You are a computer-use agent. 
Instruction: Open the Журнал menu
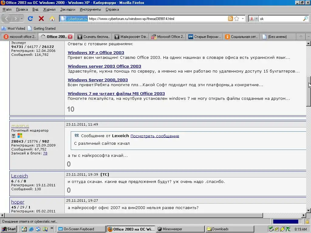click(x=49, y=9)
